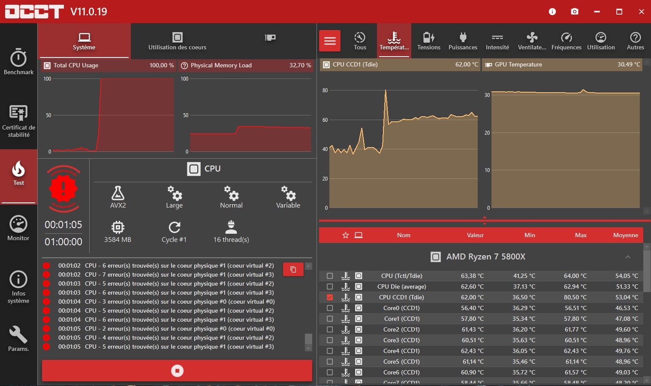Check the Core0 (CCD1) checkbox
Image resolution: width=651 pixels, height=386 pixels.
coord(330,308)
